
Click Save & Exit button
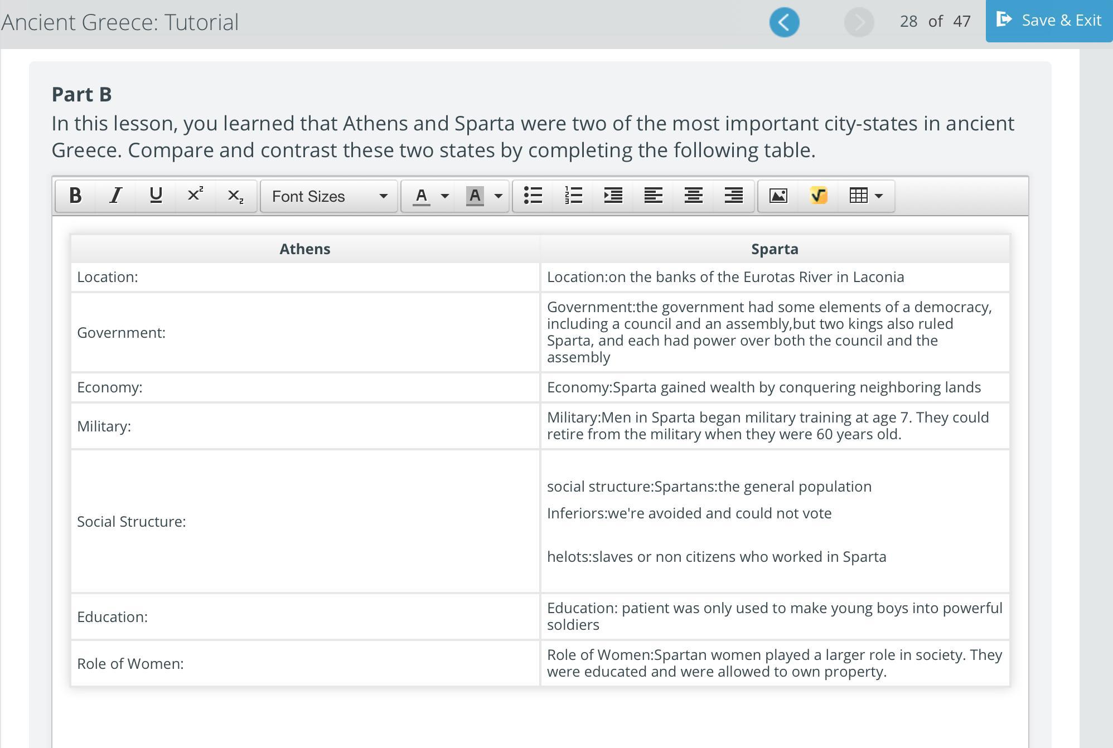pyautogui.click(x=1049, y=21)
